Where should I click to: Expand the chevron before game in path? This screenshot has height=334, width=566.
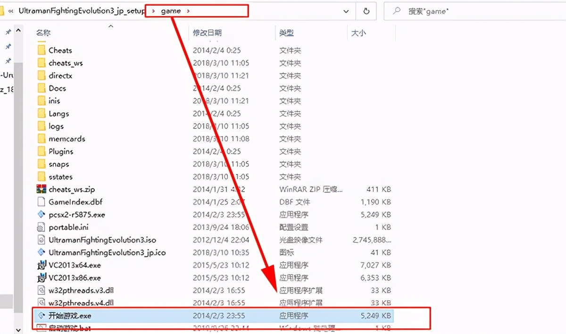(154, 11)
